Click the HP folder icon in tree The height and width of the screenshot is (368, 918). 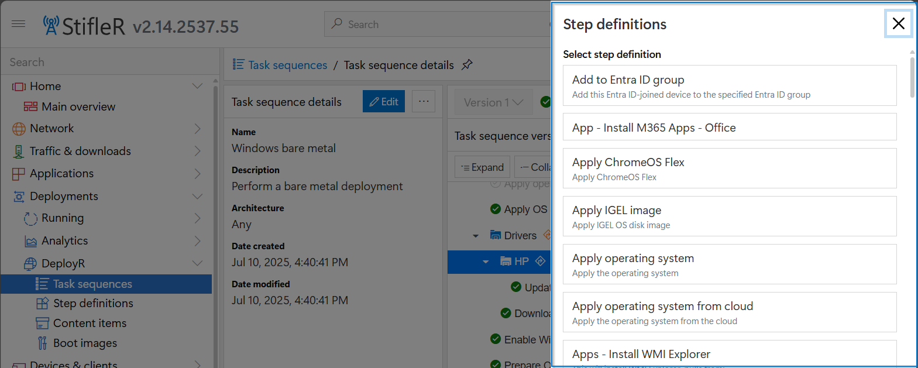[506, 261]
